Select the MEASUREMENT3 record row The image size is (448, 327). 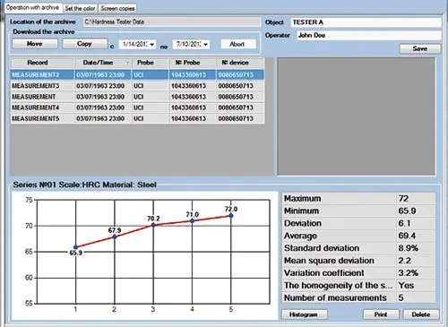pos(137,86)
